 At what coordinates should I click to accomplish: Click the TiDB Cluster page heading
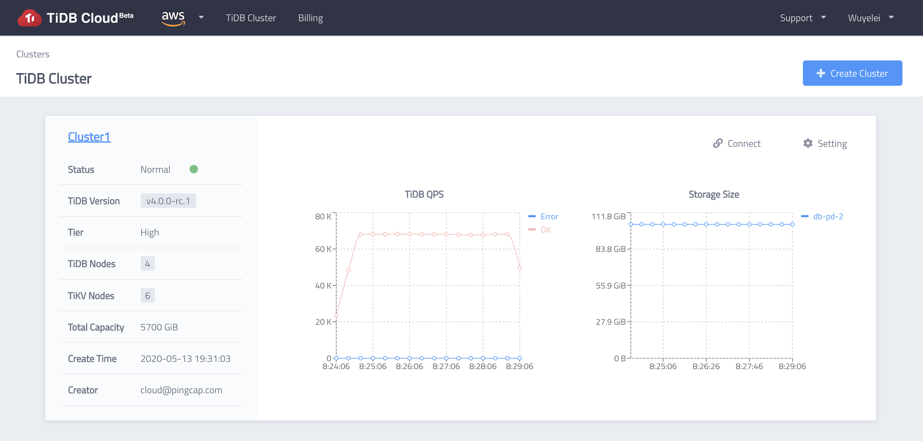click(54, 79)
